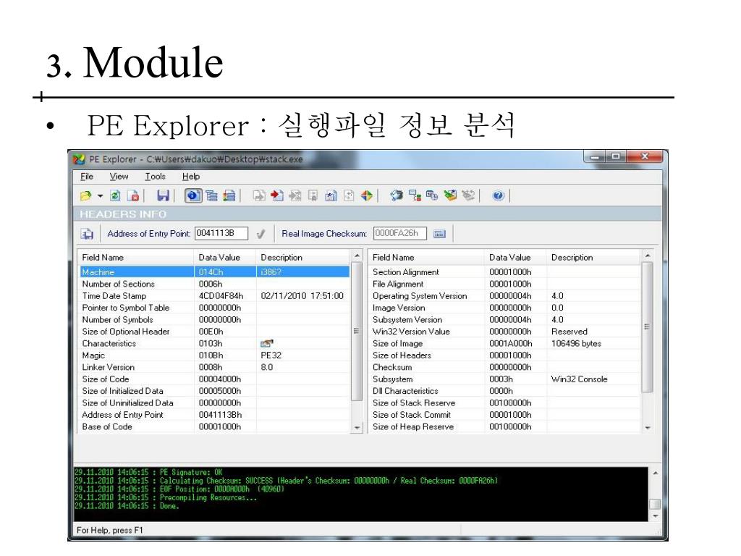Image resolution: width=741 pixels, height=556 pixels.
Task: Select the Size of Image row
Action: [506, 343]
